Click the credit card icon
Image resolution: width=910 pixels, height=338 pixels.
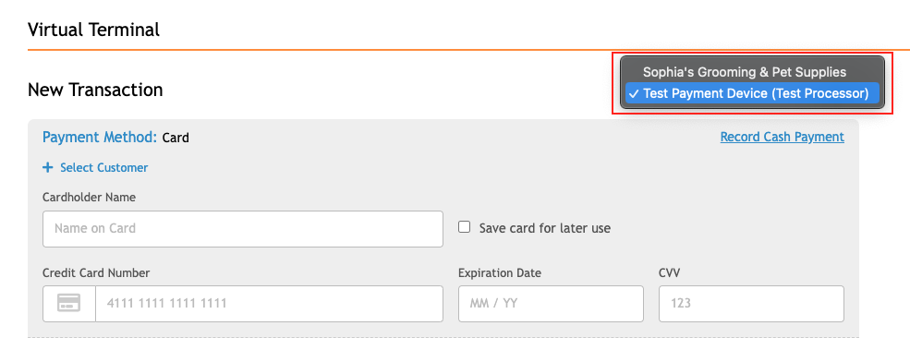point(69,303)
